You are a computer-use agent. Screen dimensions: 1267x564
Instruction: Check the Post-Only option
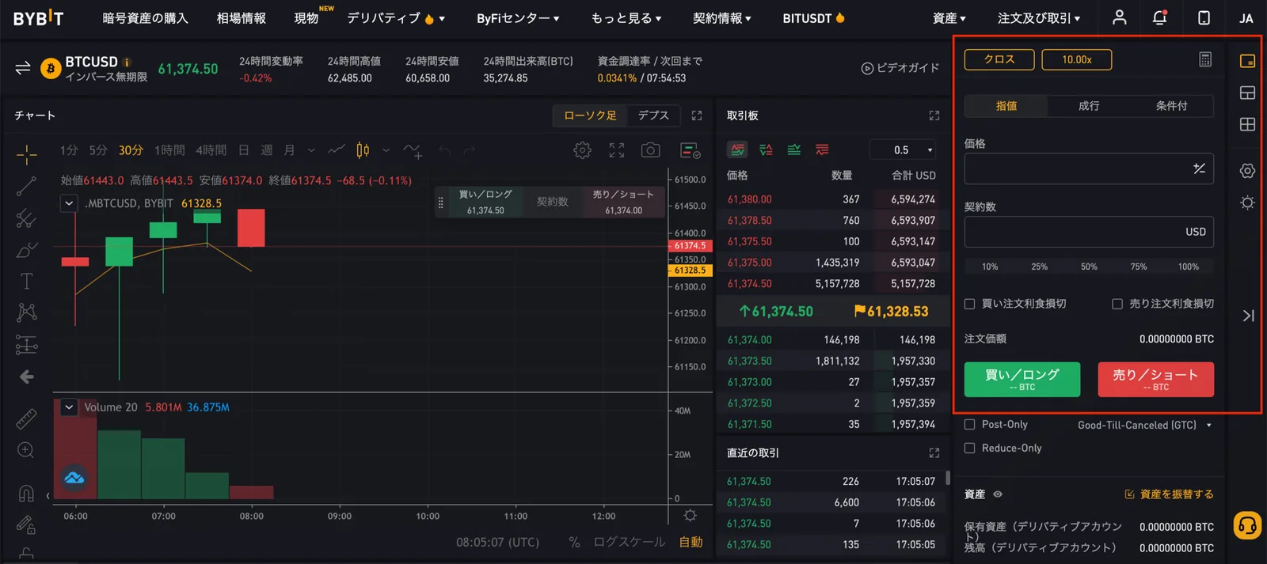(969, 425)
